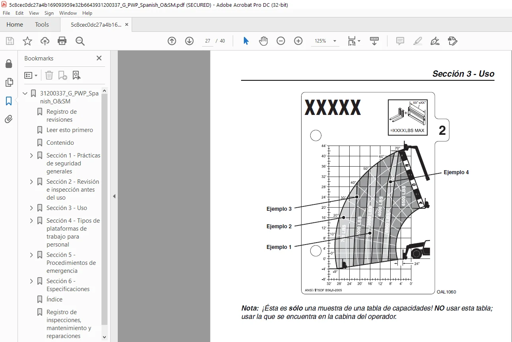Click the scrolling mode keyboard icon
Viewport: 512px width, 342px height.
coord(374,41)
